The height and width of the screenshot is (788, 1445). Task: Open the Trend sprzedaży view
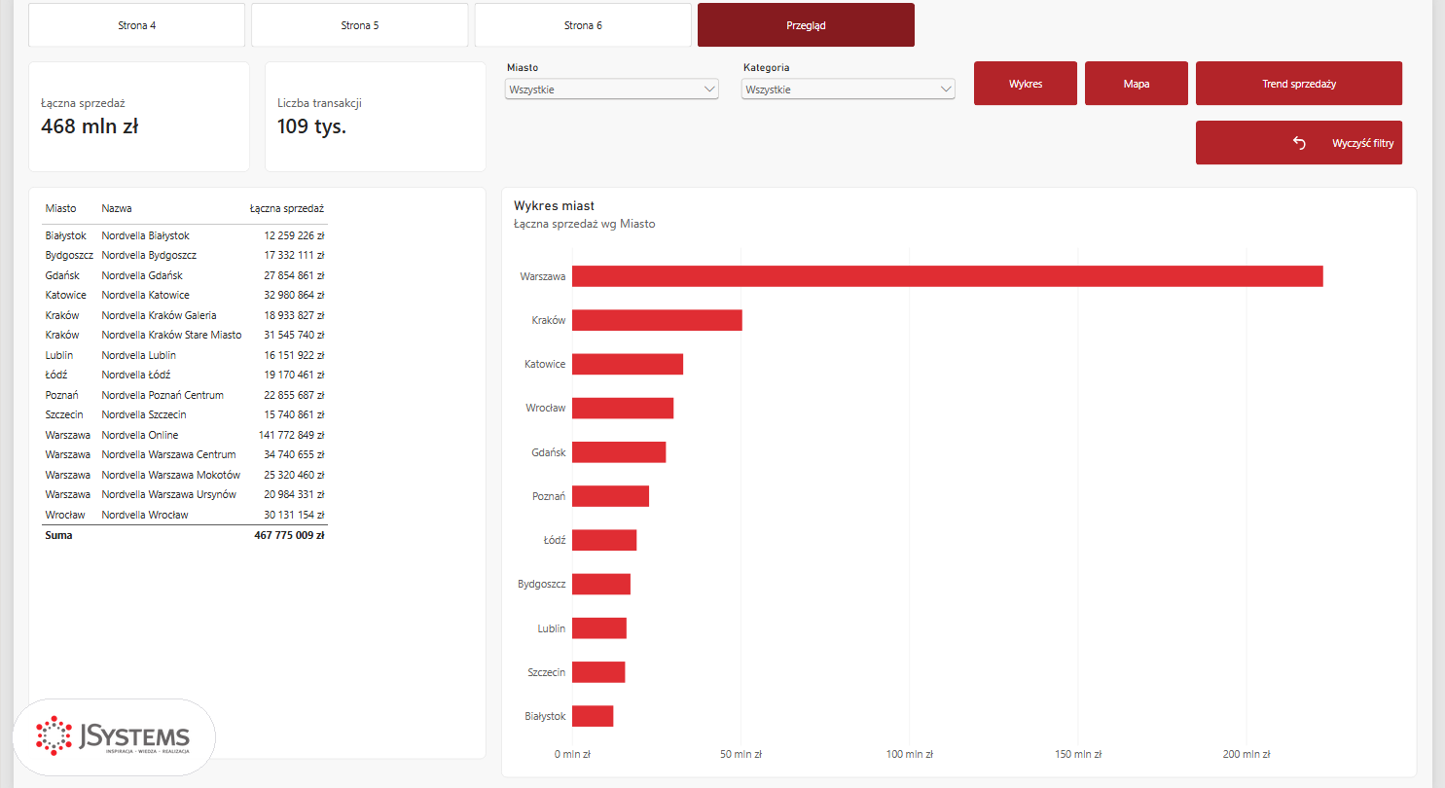pyautogui.click(x=1299, y=84)
